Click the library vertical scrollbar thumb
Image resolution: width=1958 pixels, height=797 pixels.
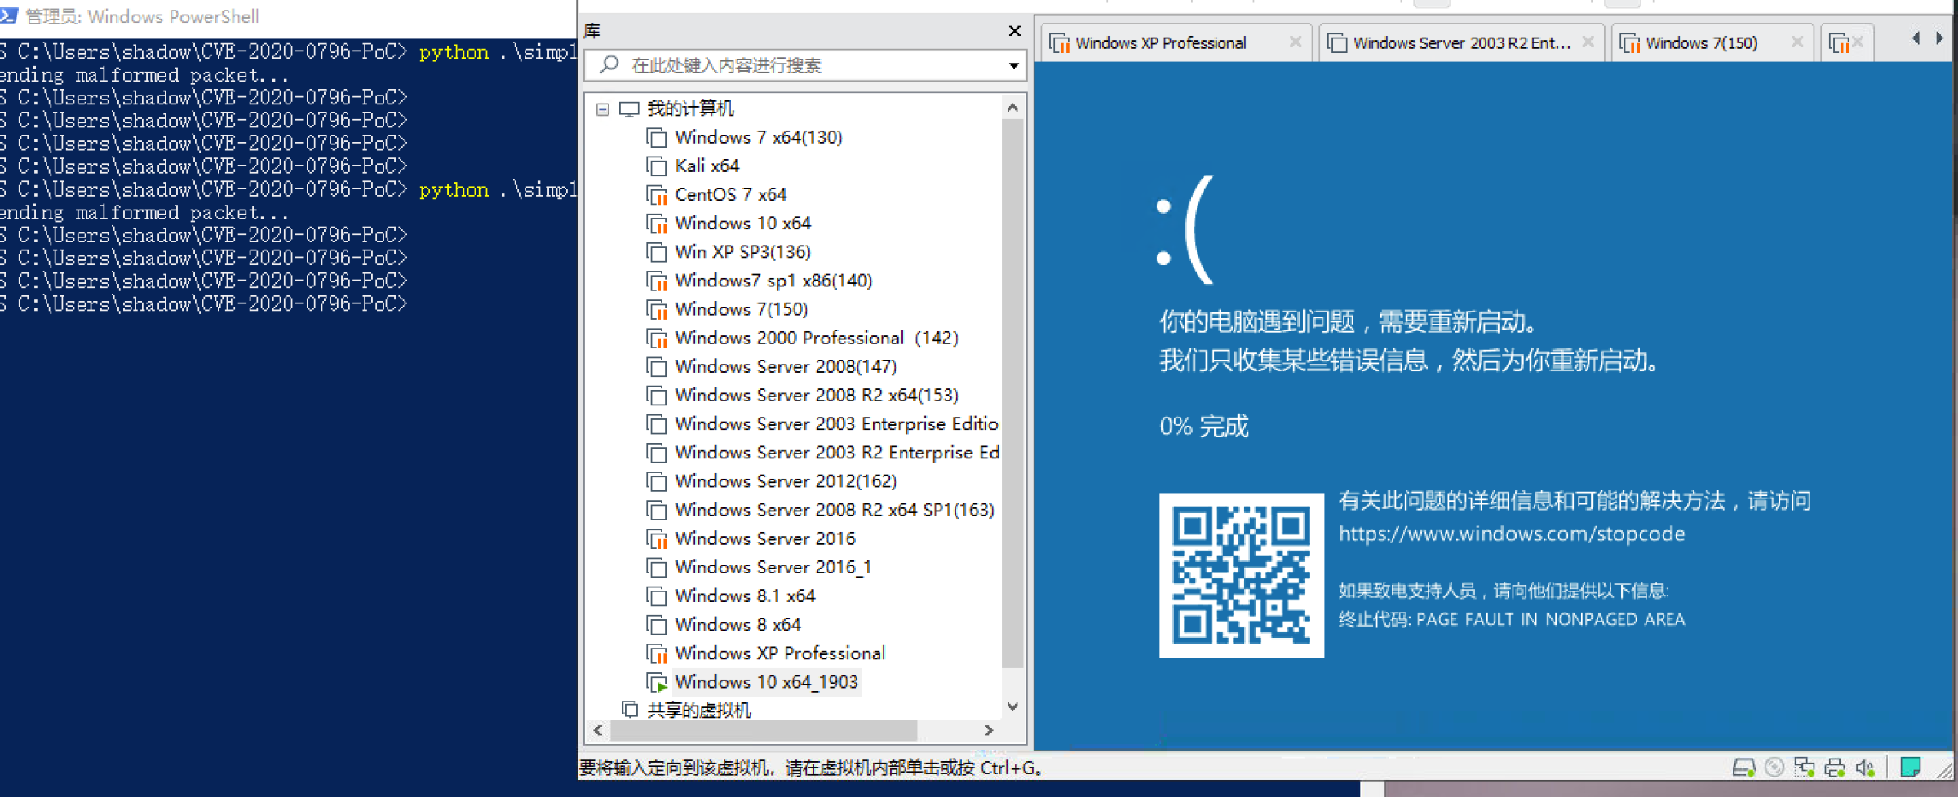tap(1012, 393)
